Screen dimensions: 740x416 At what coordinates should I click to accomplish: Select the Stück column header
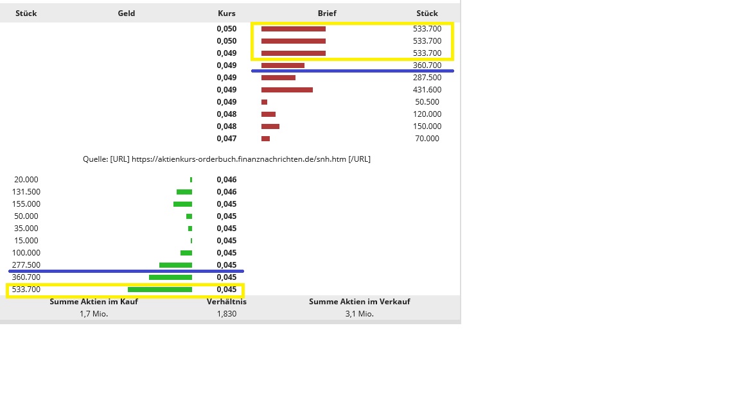[26, 13]
